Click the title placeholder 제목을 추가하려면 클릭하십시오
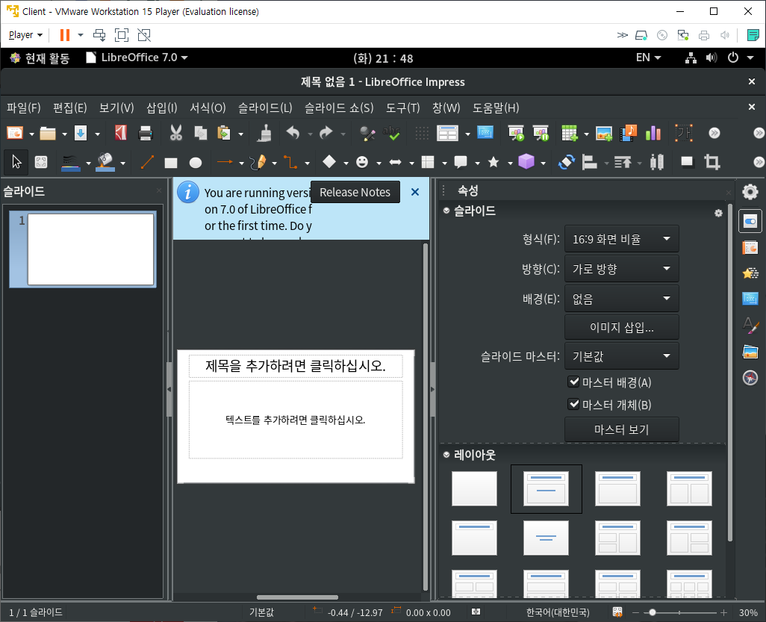This screenshot has height=622, width=766. (296, 366)
